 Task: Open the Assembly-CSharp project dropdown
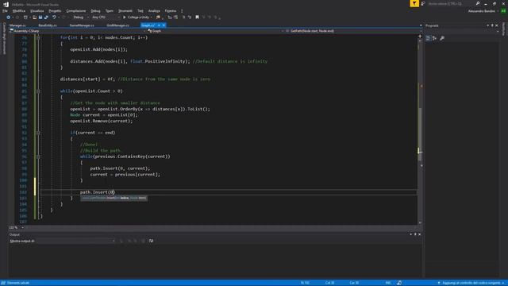(78, 31)
